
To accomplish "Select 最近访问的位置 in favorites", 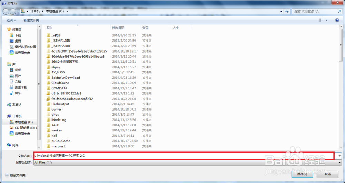I will coord(25,47).
